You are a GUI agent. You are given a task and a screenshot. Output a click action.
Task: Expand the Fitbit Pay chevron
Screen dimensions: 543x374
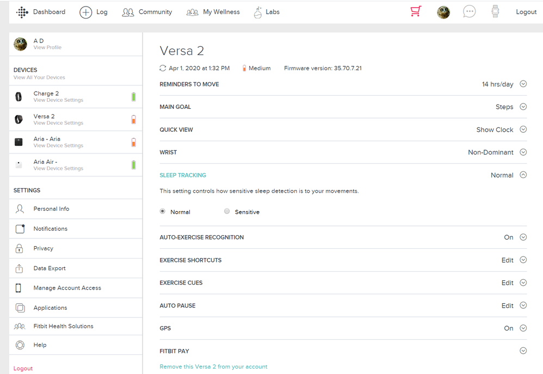(x=523, y=351)
